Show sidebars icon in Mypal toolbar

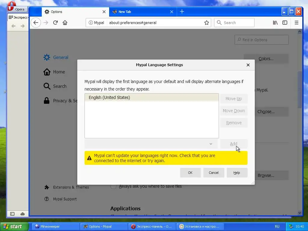(285, 23)
